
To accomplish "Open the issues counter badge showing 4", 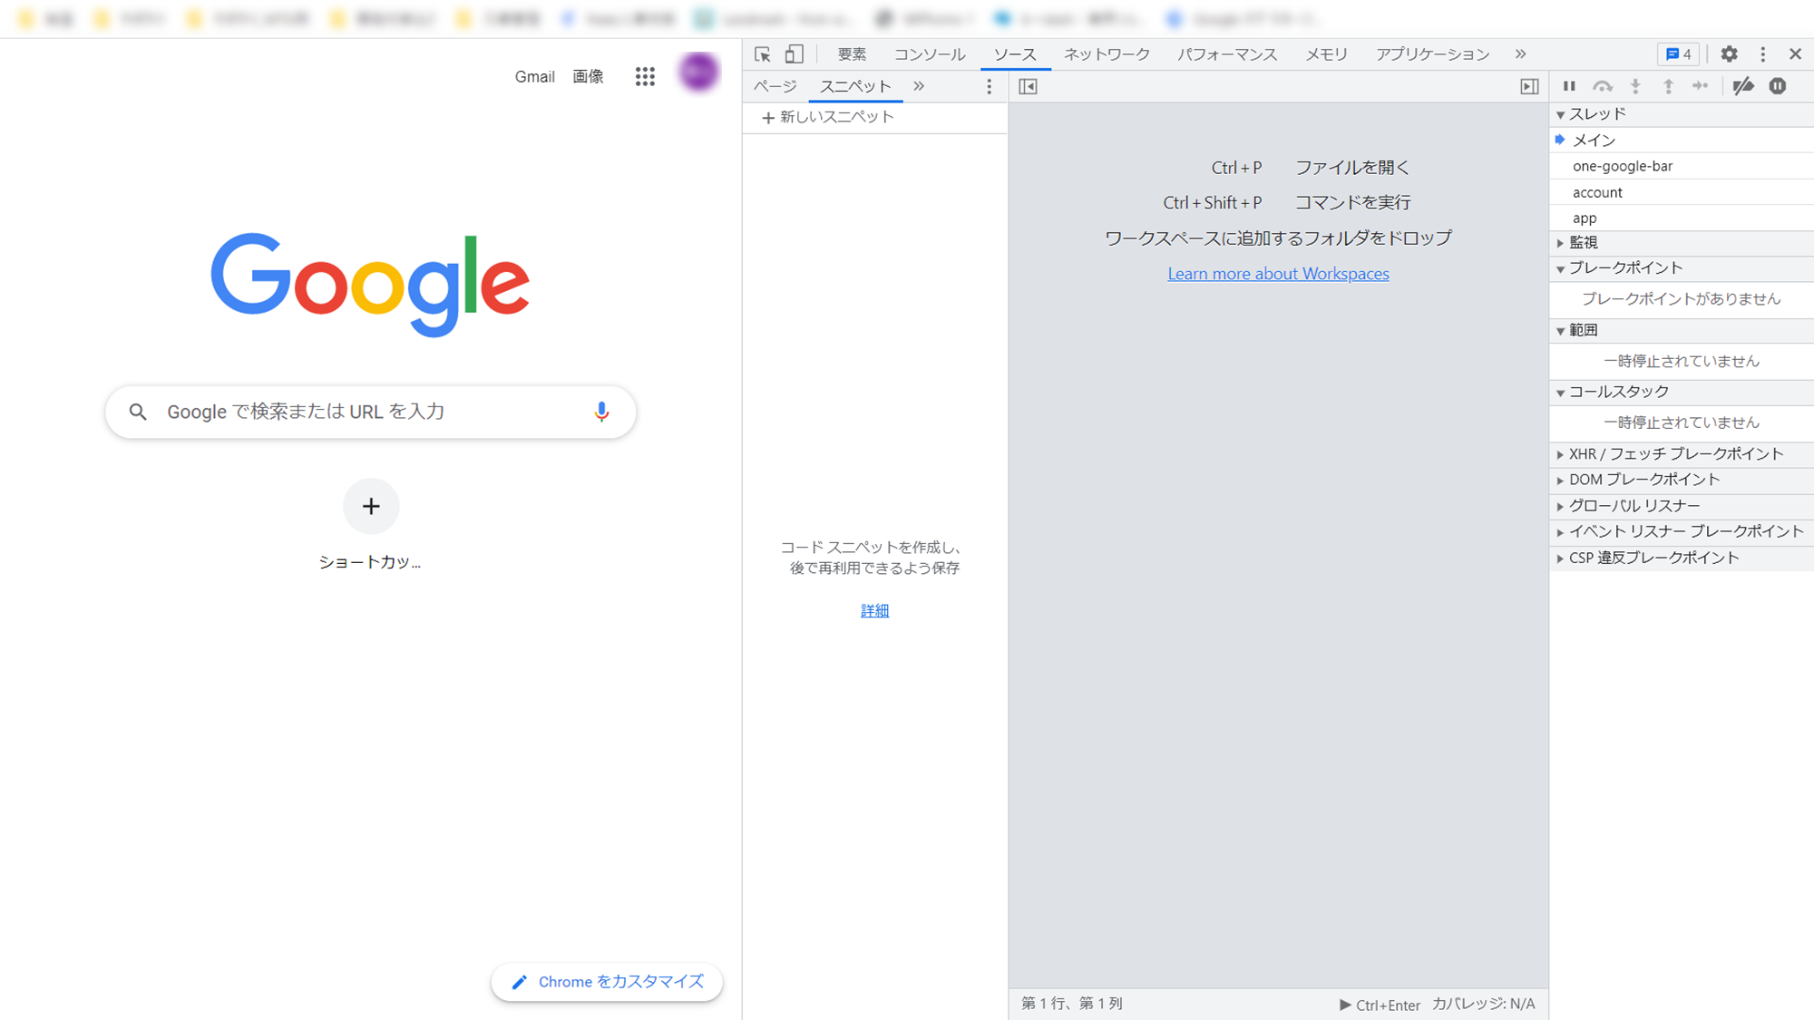I will pyautogui.click(x=1679, y=54).
